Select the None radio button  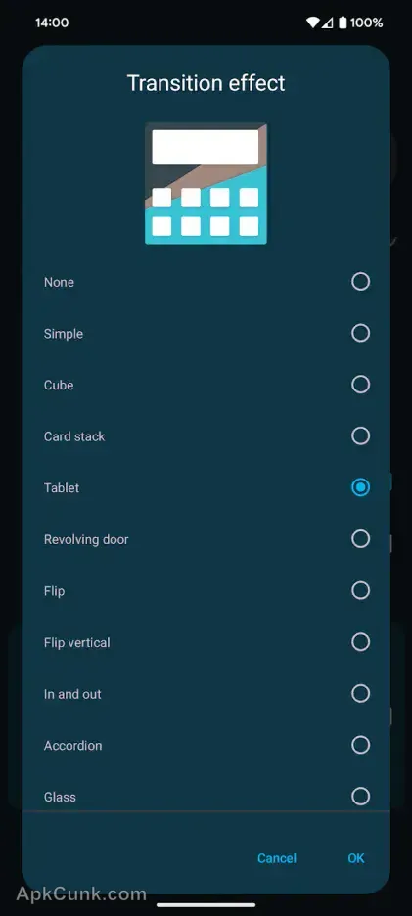pyautogui.click(x=360, y=282)
